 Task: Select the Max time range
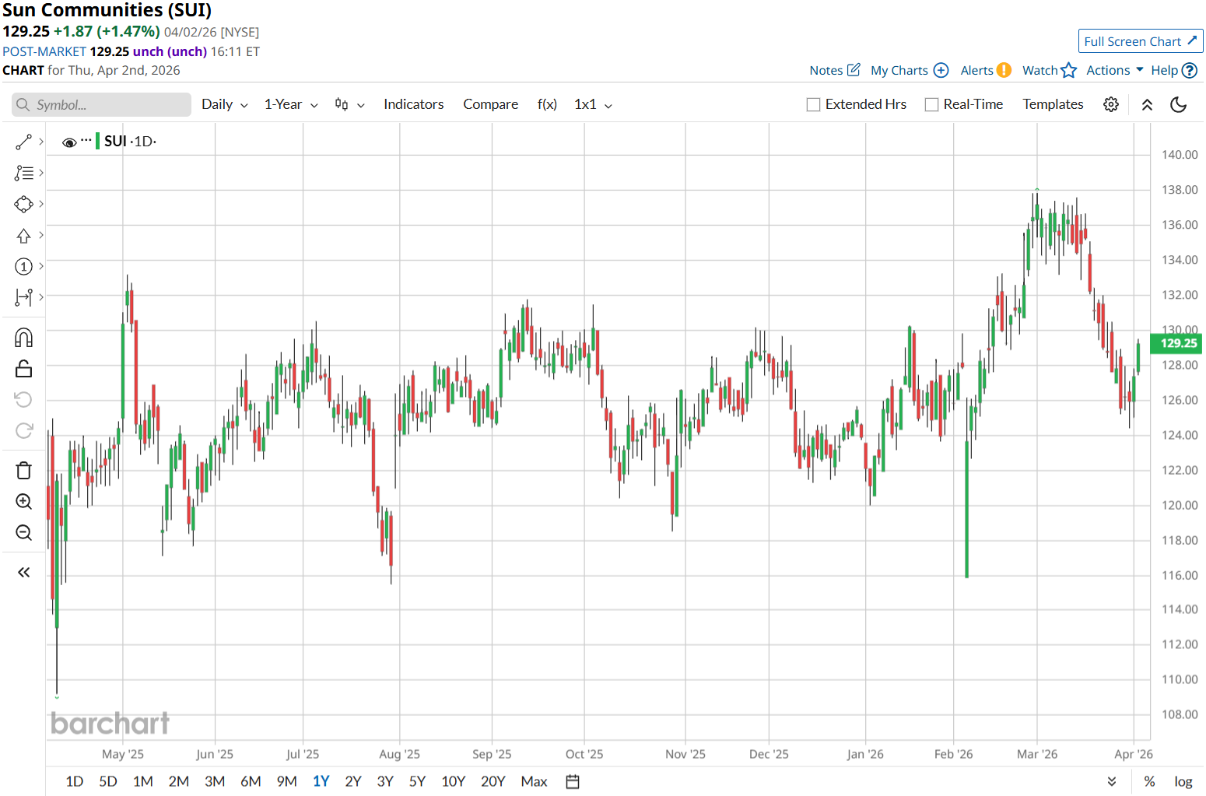pos(535,781)
